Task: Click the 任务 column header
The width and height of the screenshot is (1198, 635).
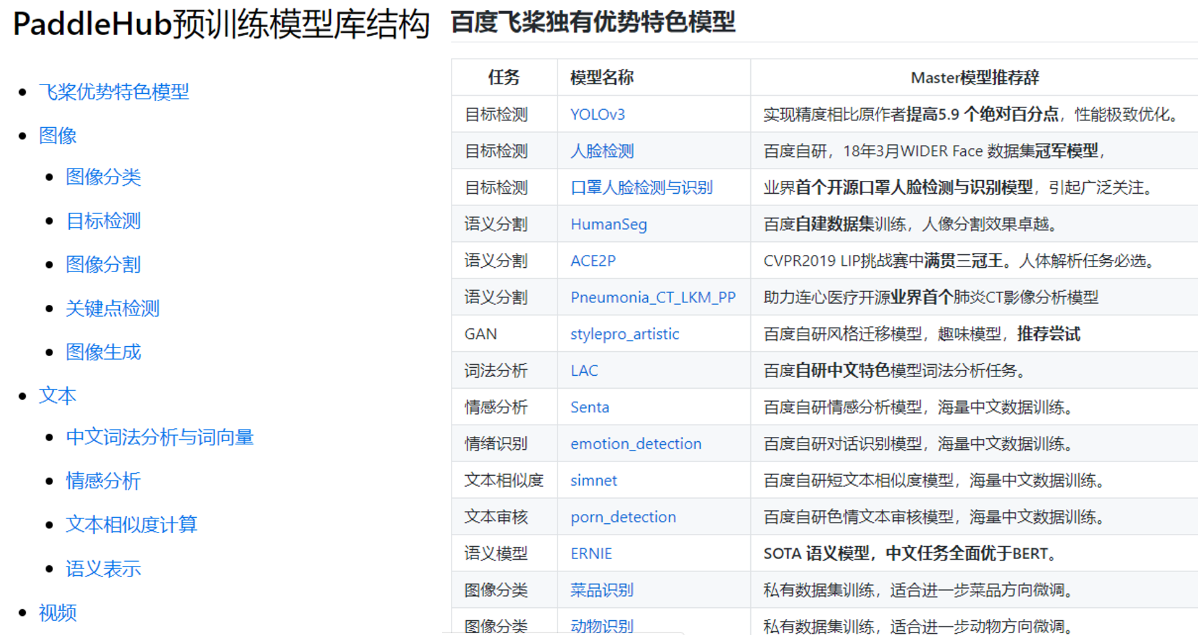Action: pos(504,78)
